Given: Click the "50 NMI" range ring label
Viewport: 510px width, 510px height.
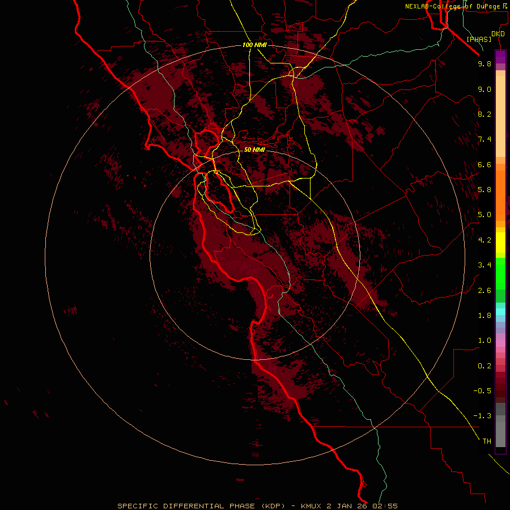Looking at the screenshot, I should (x=254, y=150).
